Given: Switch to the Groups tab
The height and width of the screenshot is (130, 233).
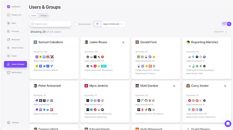Looking at the screenshot, I should [44, 16].
